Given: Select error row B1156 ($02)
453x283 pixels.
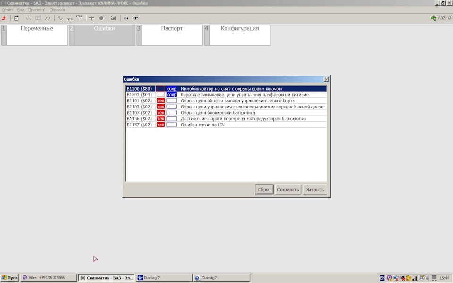Looking at the screenshot, I should pos(226,119).
